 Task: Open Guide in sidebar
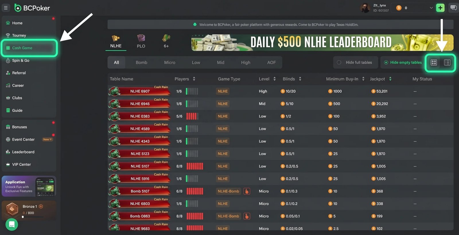[x=29, y=110]
